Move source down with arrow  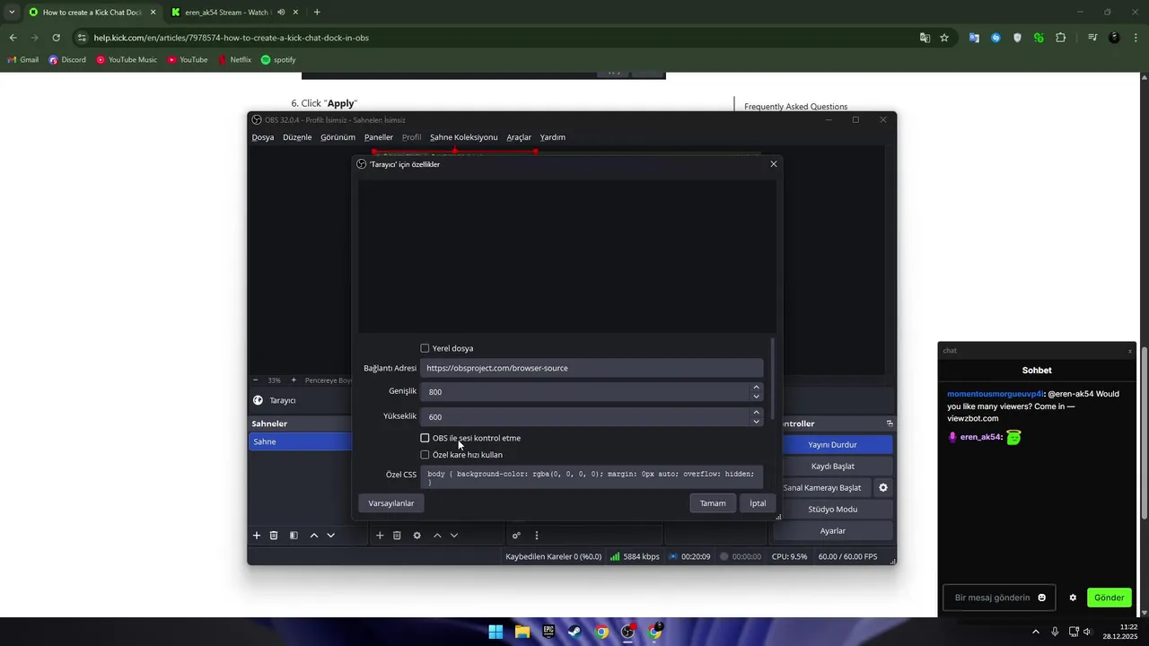tap(454, 536)
